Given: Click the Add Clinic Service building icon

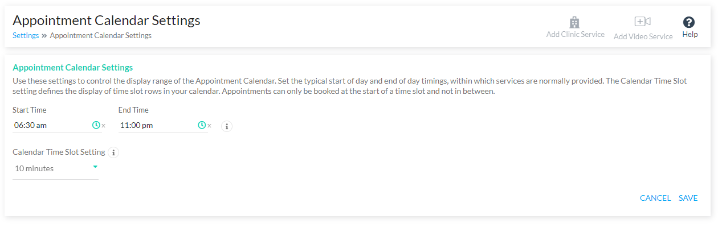Looking at the screenshot, I should coord(574,22).
